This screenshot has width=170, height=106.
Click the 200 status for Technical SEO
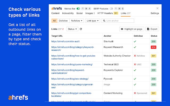coord(154,64)
